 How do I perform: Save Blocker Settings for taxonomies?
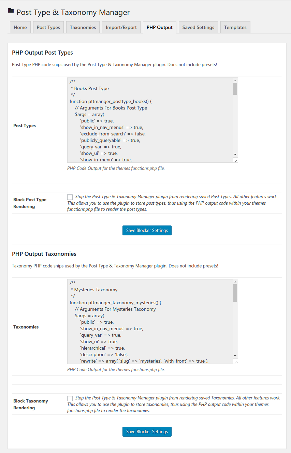(147, 432)
